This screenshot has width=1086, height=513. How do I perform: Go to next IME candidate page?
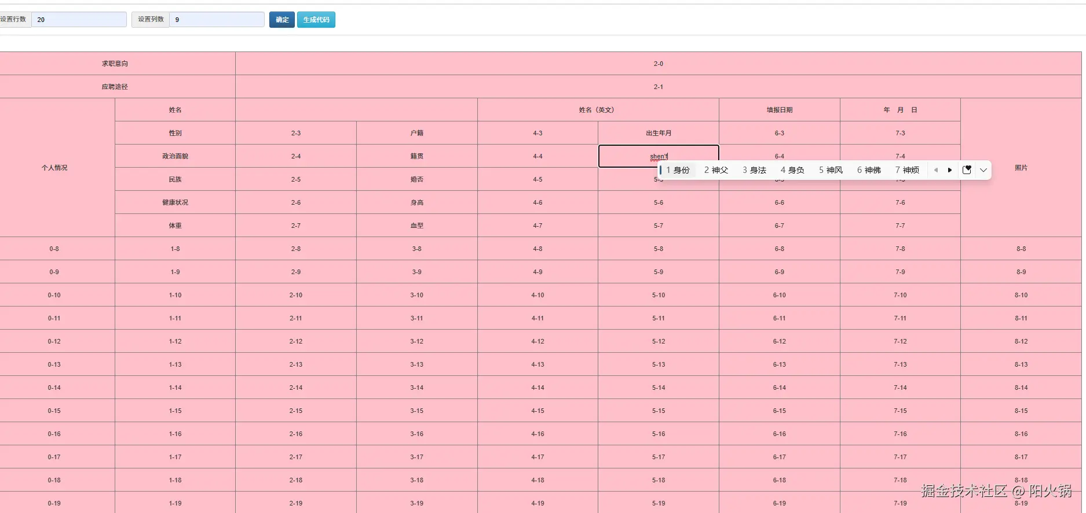coord(950,170)
